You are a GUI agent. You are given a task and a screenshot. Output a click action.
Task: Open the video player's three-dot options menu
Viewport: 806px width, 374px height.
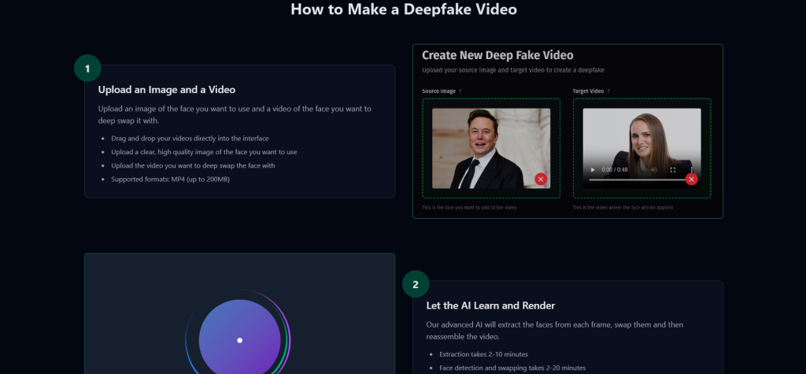692,170
